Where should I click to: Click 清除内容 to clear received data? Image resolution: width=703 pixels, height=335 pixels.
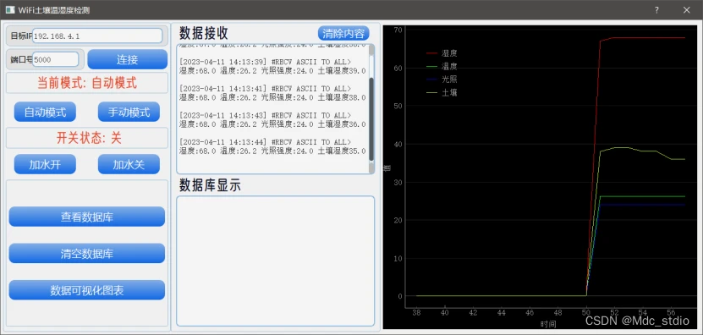[x=343, y=34]
